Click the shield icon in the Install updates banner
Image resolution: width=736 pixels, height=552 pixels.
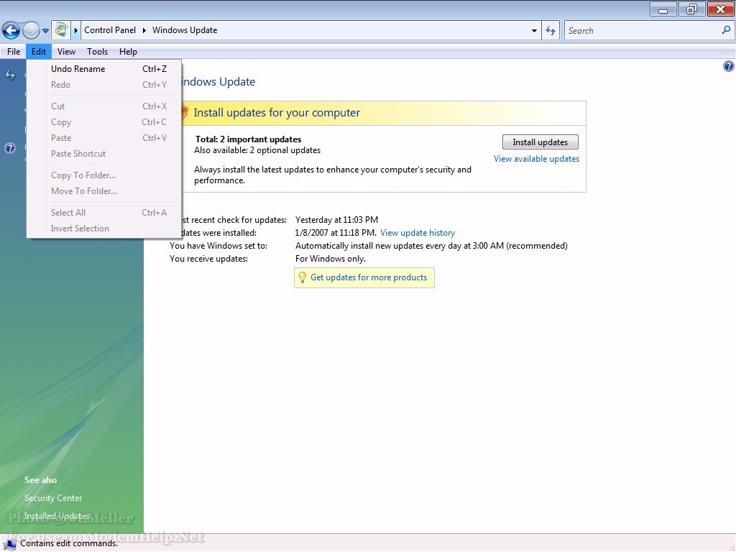(x=184, y=113)
